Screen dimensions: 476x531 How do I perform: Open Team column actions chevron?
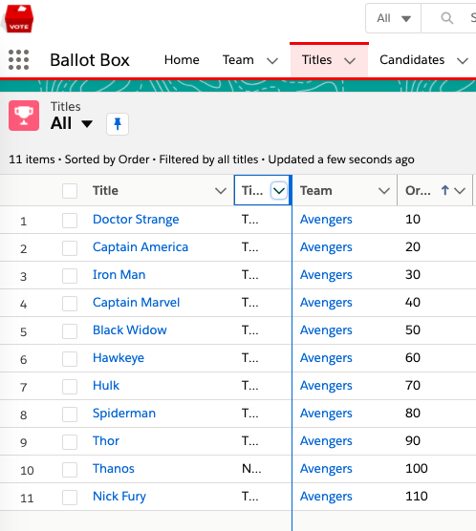click(384, 191)
